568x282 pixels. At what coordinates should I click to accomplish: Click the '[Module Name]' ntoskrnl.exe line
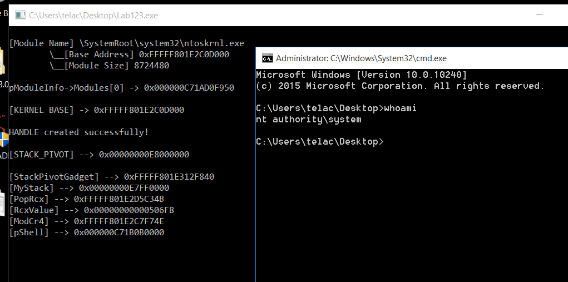[126, 43]
